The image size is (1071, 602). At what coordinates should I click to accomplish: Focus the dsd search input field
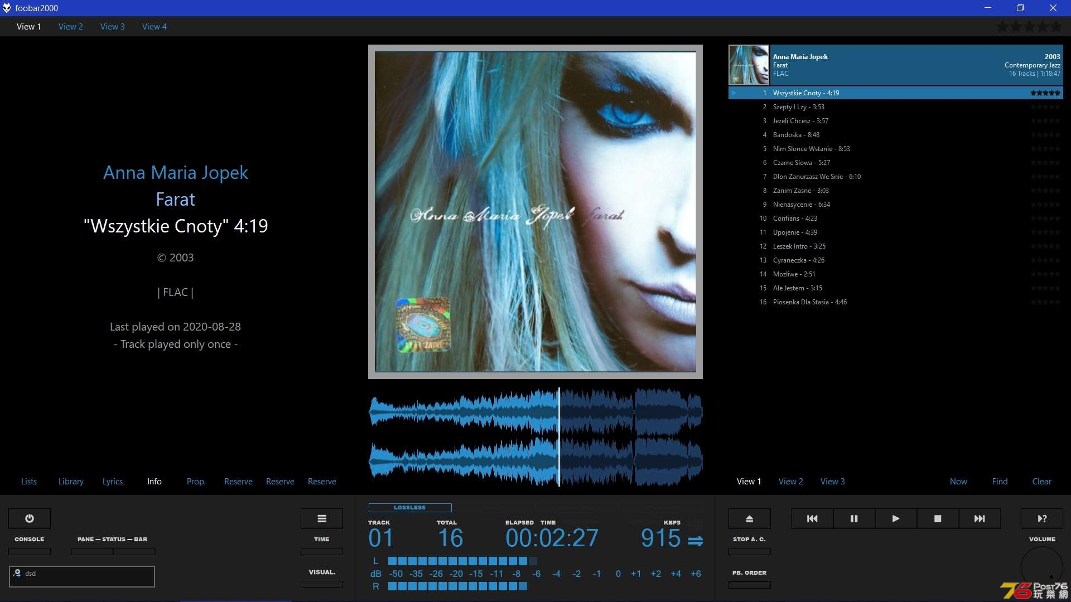(82, 576)
